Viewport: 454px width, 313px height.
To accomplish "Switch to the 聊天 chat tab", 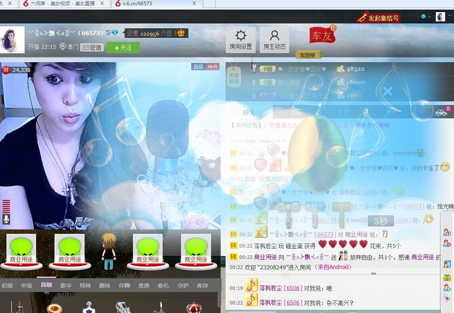I will point(249,112).
